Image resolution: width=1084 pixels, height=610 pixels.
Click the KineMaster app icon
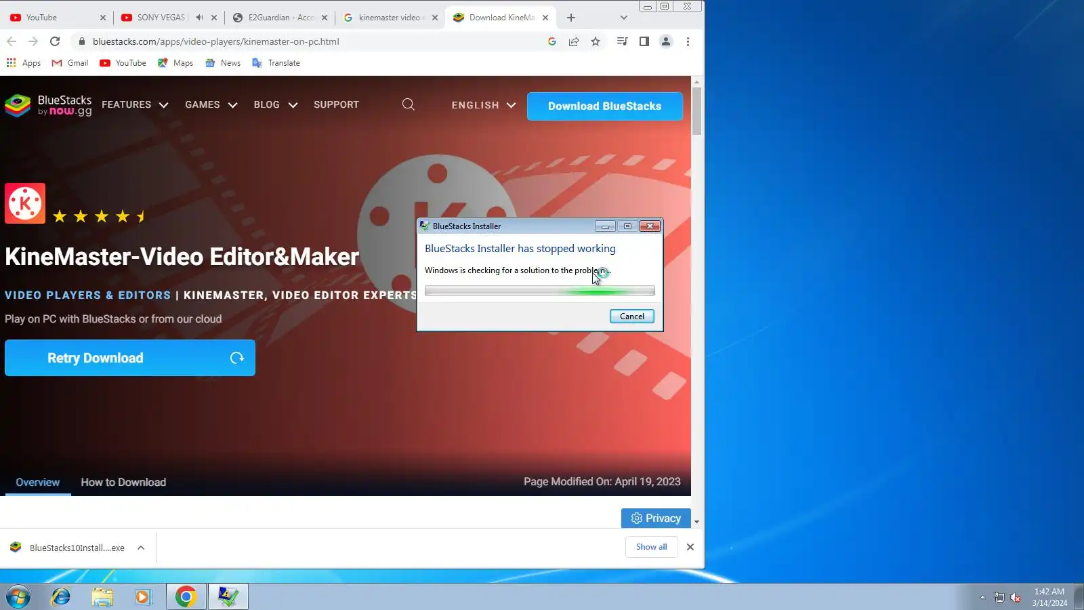click(25, 203)
